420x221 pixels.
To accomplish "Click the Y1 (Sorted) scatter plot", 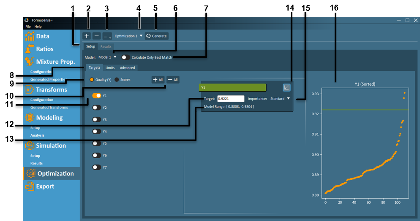I will point(365,144).
